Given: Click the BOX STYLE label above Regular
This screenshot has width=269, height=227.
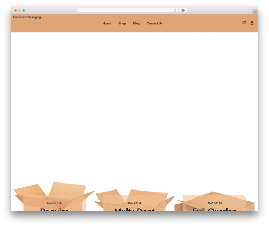Looking at the screenshot, I should pyautogui.click(x=54, y=203).
